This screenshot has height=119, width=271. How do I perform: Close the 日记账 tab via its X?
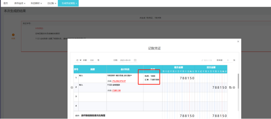(56, 4)
